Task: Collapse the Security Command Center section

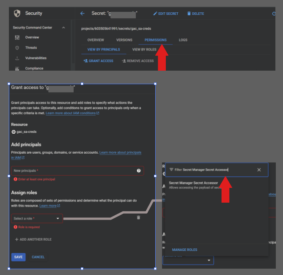Action: [x=63, y=27]
